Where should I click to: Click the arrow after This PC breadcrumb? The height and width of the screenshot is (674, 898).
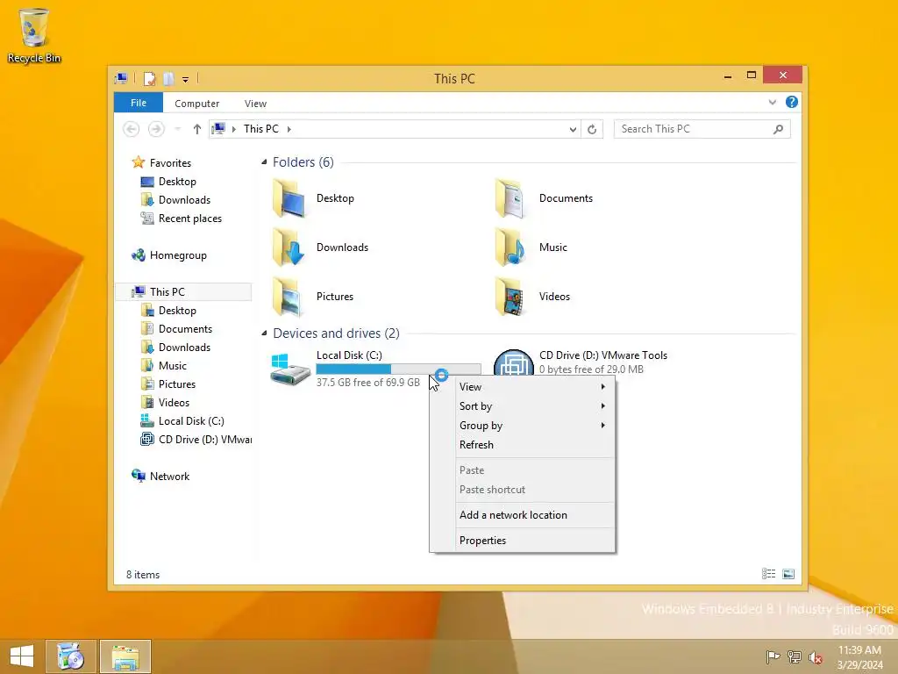click(x=289, y=130)
